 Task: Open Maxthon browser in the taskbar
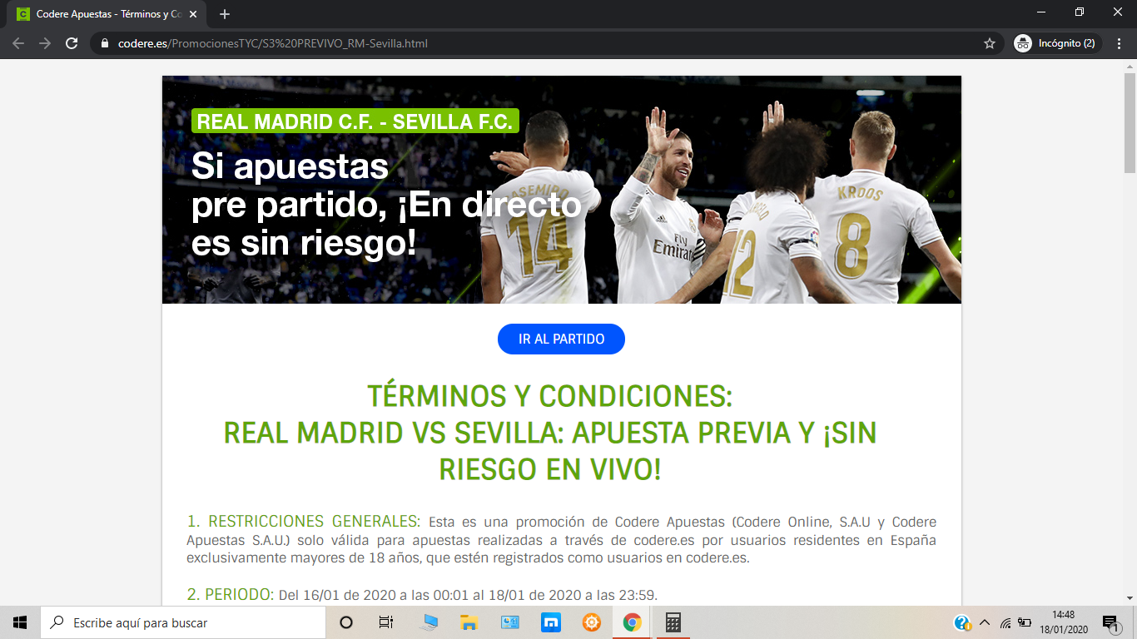point(550,622)
